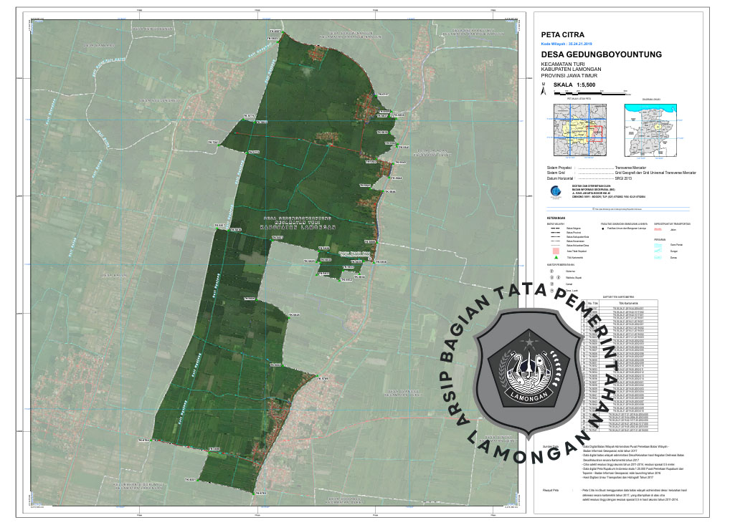This screenshot has height=525, width=730.
Task: Click the green Titik Kartometrik triangle symbol
Action: [556, 256]
